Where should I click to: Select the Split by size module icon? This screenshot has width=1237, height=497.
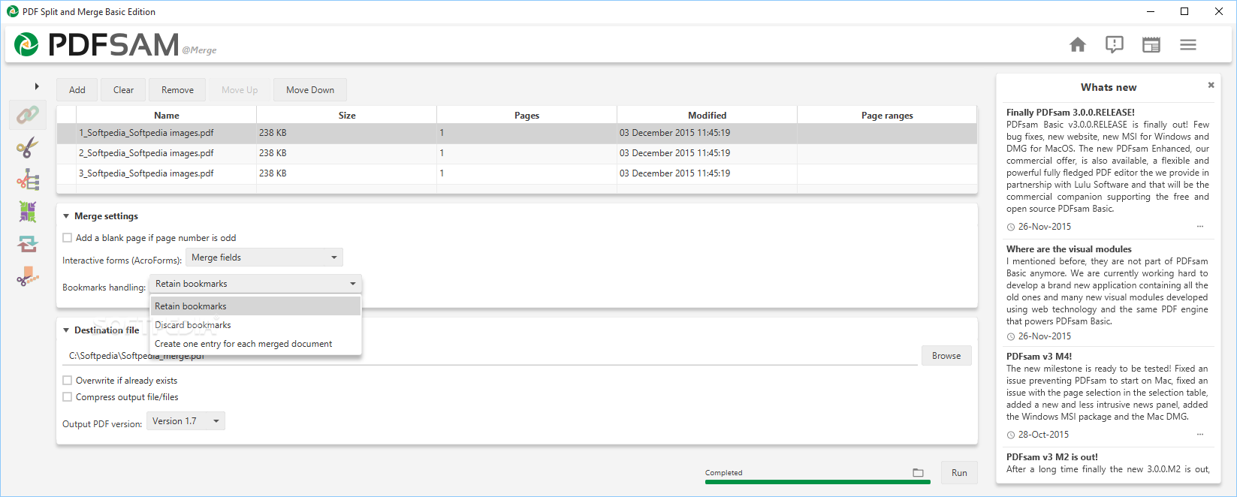point(28,276)
